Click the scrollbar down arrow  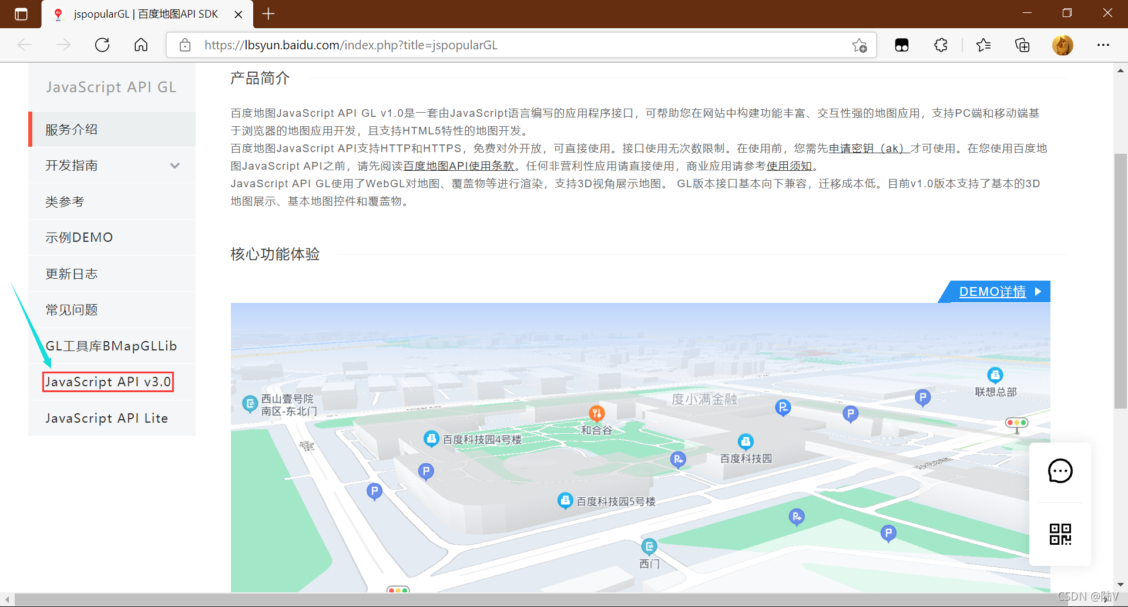[x=1120, y=585]
